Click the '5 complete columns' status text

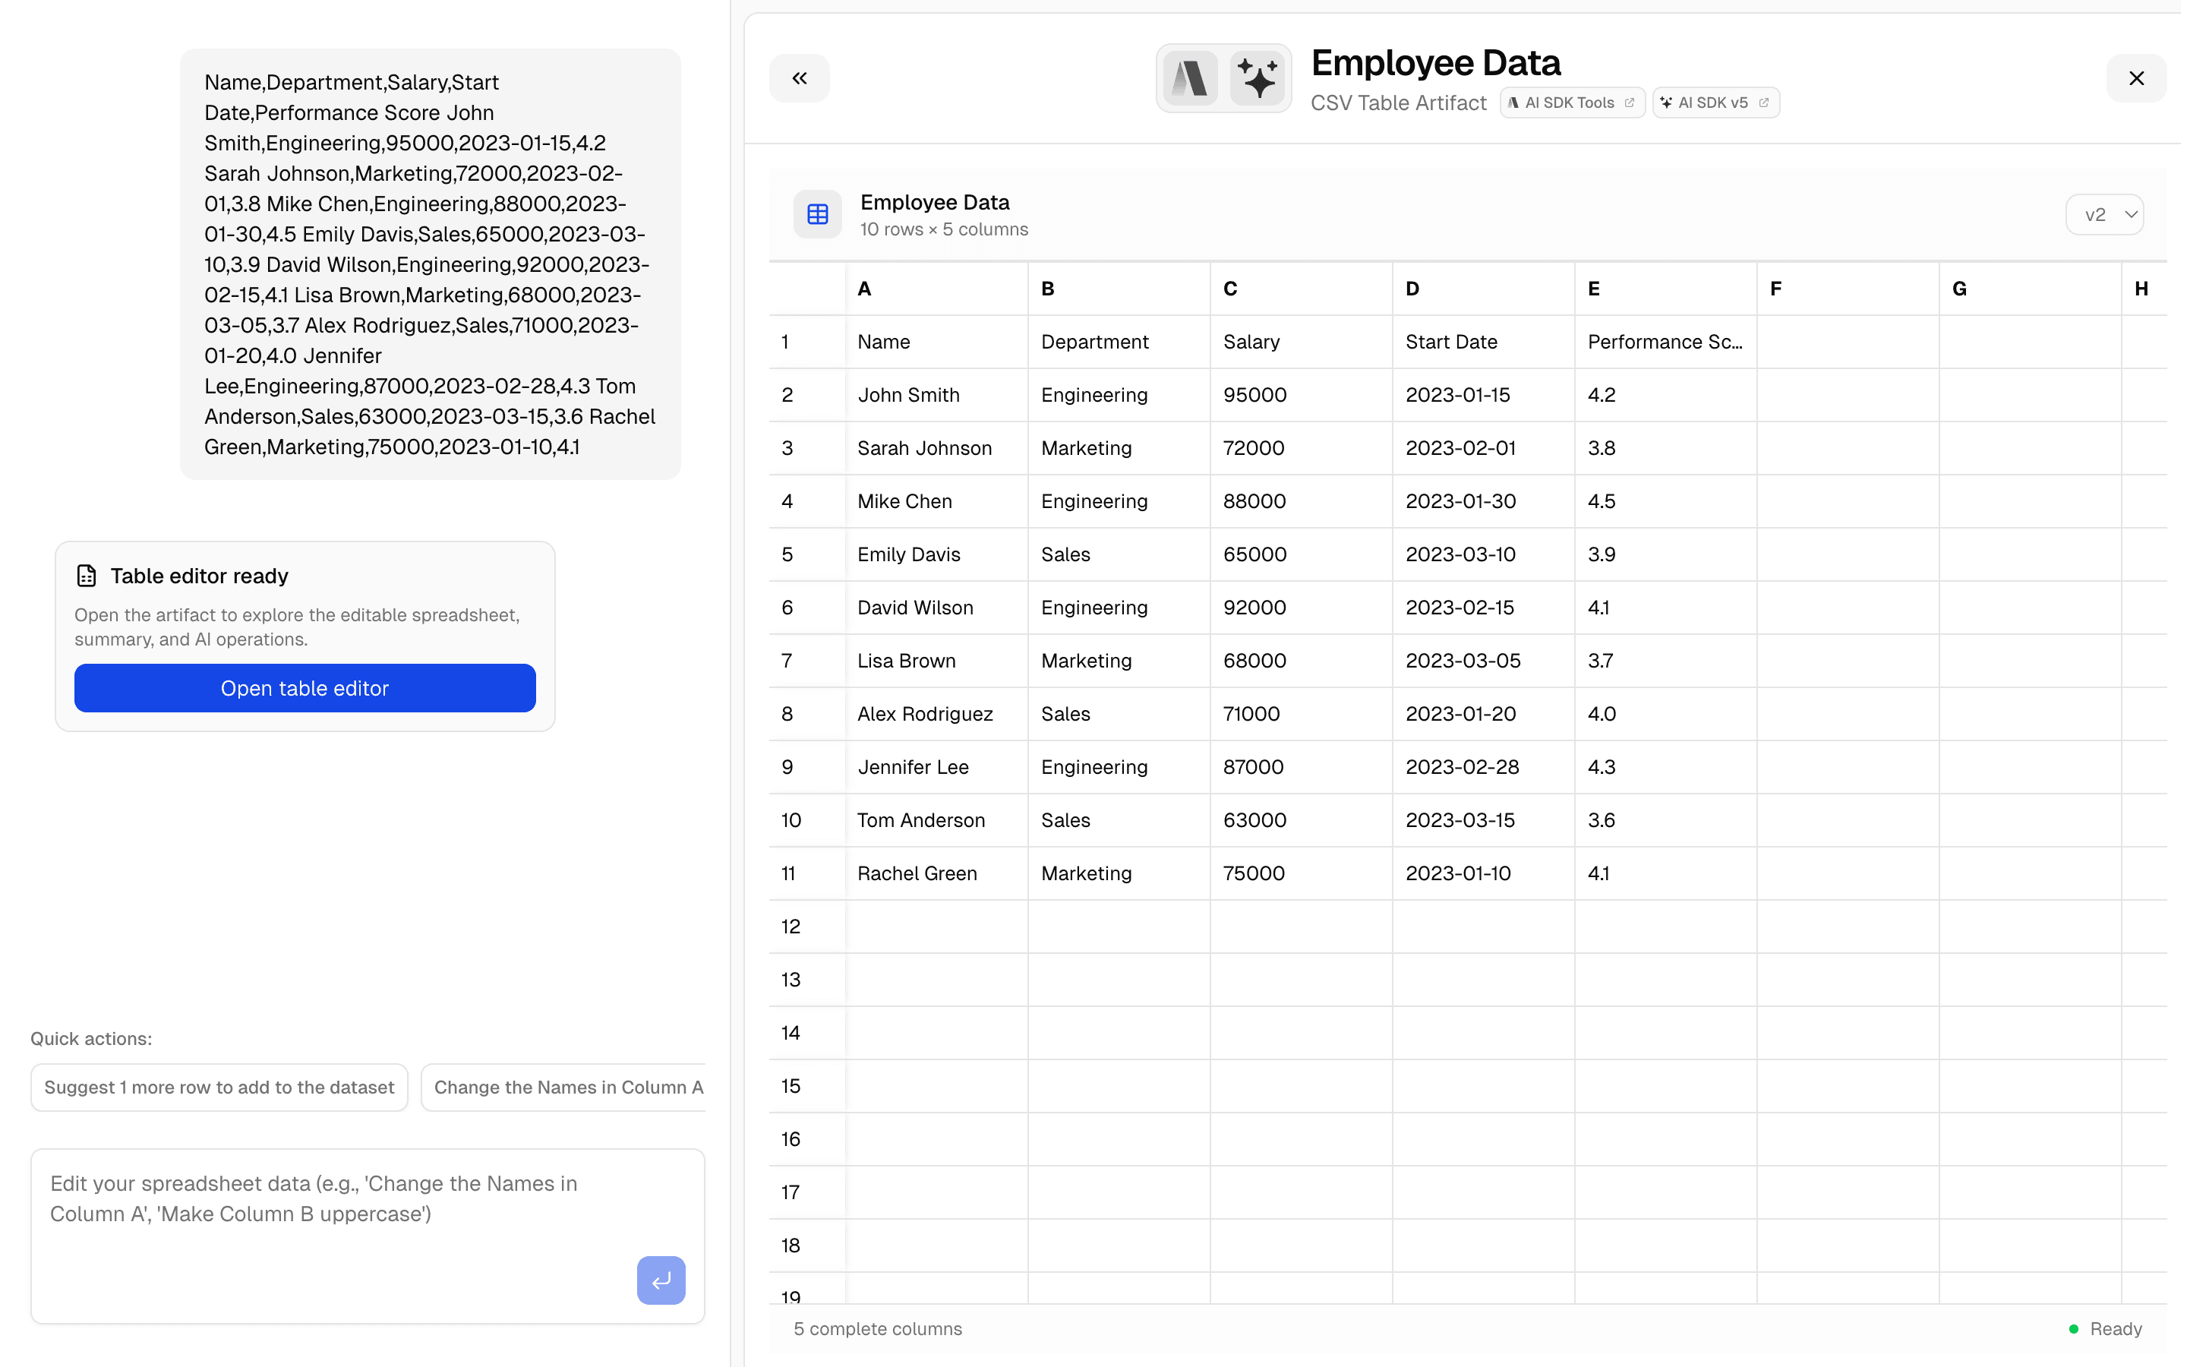click(876, 1329)
